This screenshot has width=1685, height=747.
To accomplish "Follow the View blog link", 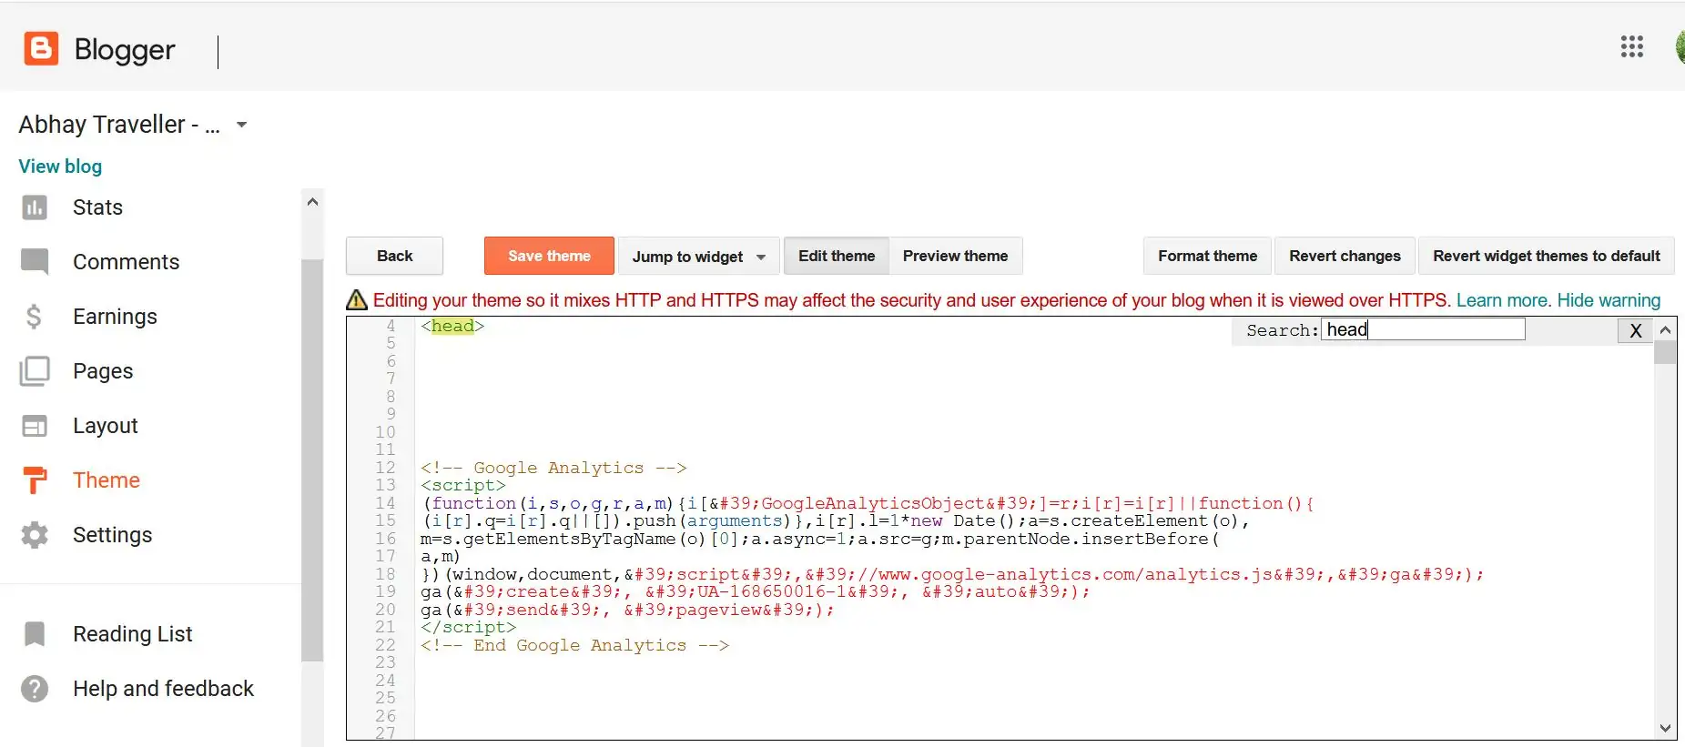I will (x=60, y=167).
